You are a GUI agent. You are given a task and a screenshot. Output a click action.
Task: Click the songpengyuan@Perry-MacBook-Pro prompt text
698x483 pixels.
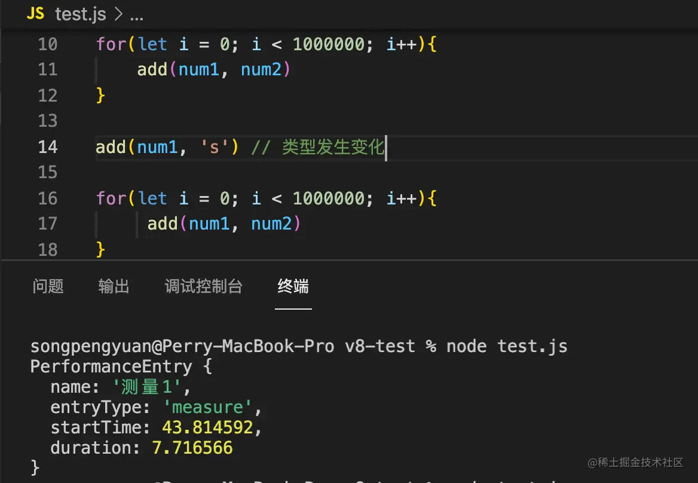(182, 346)
